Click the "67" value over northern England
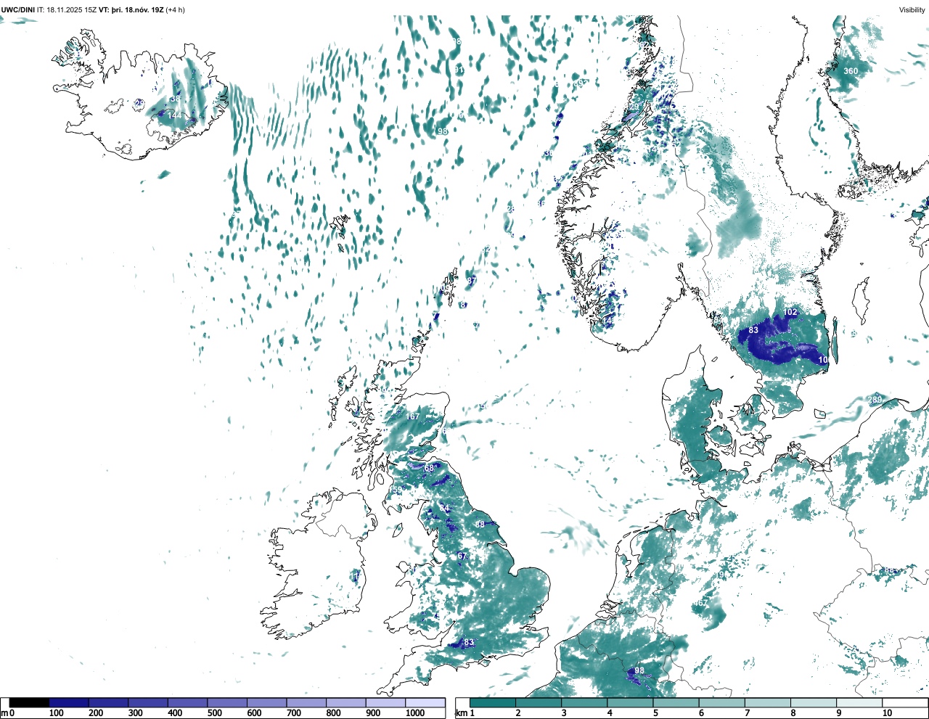Screen dimensions: 929x719 coord(462,556)
